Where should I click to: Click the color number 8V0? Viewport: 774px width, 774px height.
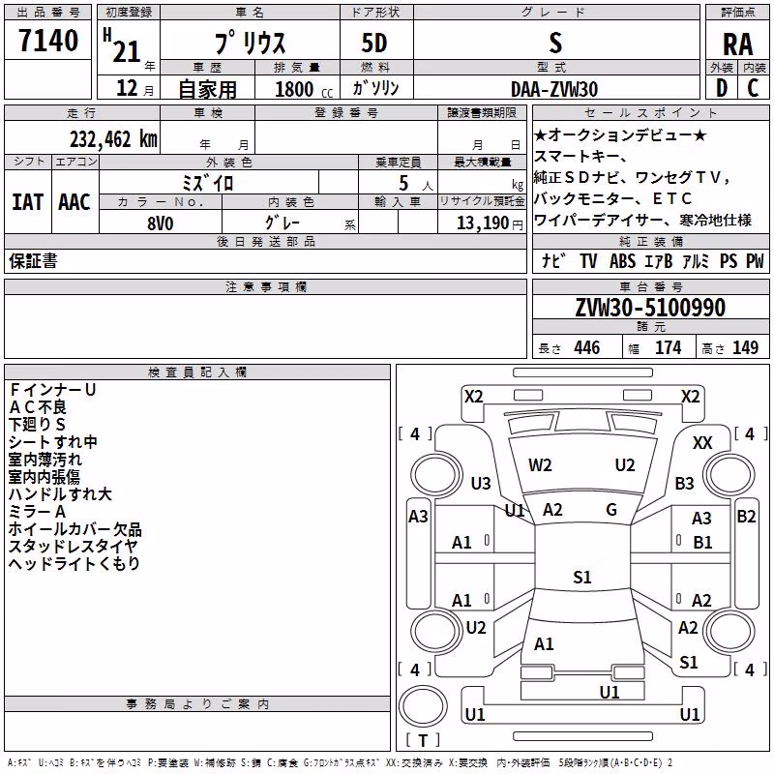161,223
